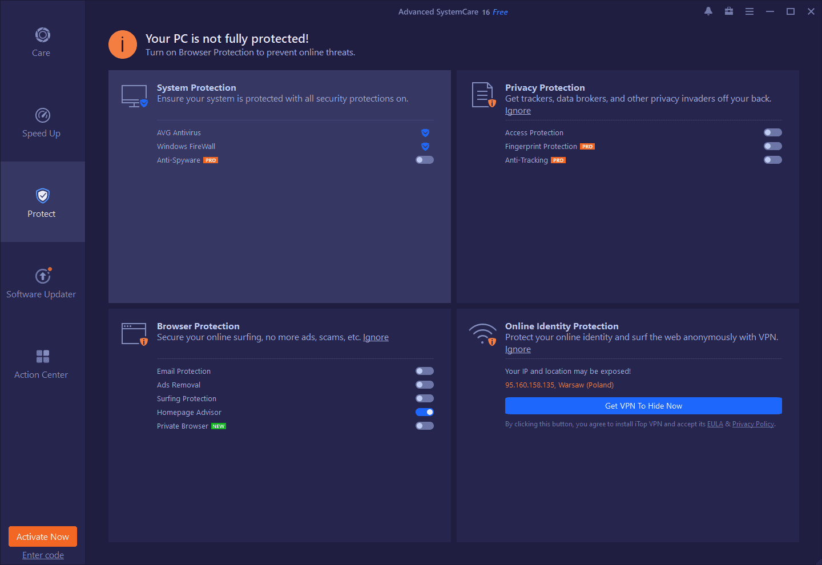
Task: Click the "Your PC is not fully protected!" headline
Action: [227, 38]
